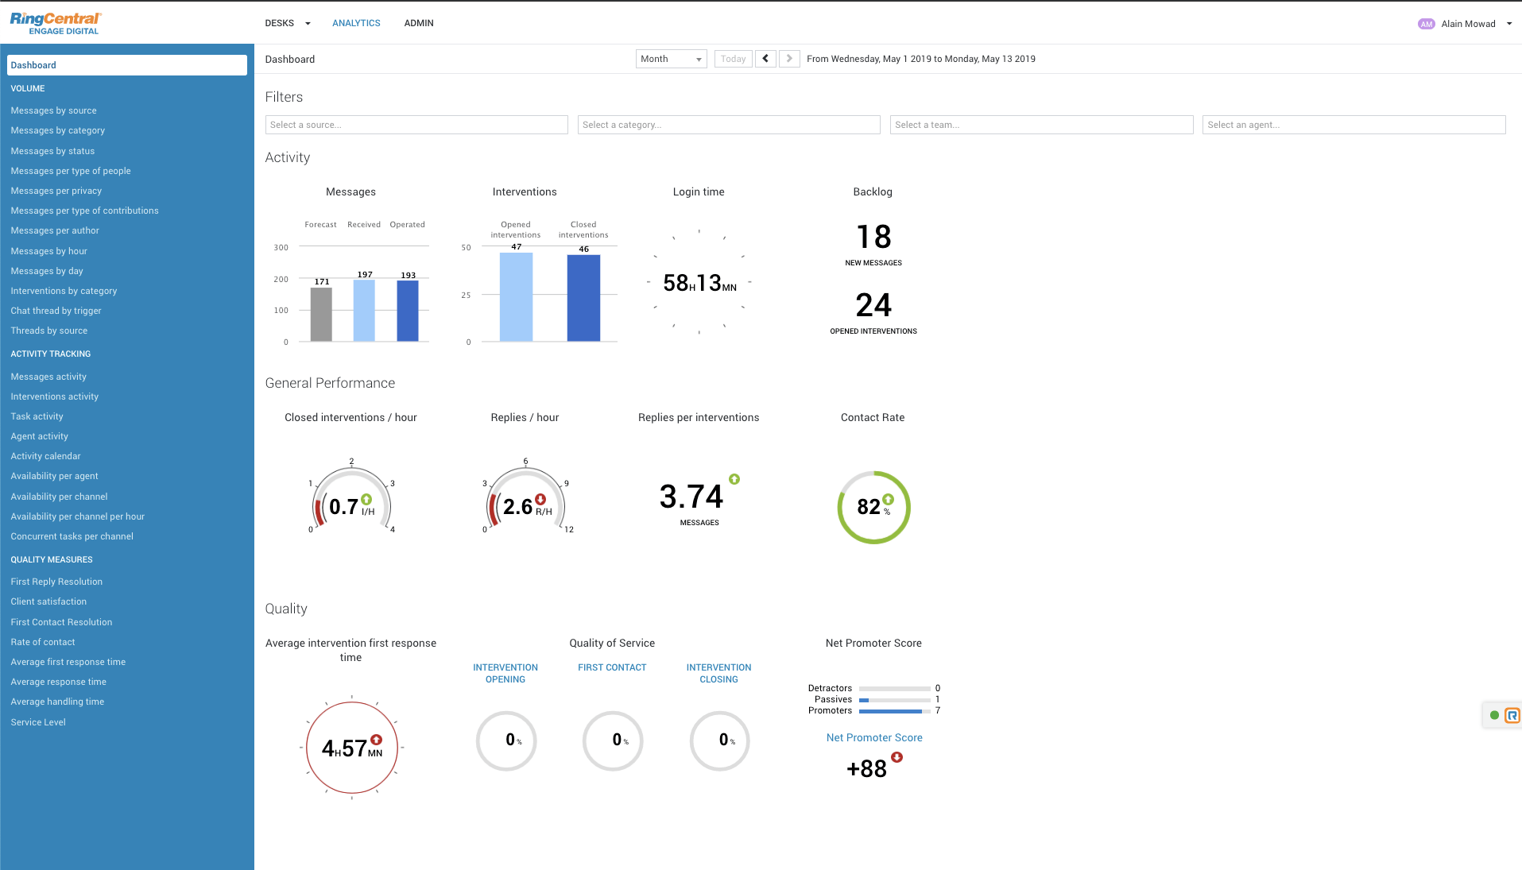Open the Select a team filter
The height and width of the screenshot is (870, 1522).
[1041, 125]
